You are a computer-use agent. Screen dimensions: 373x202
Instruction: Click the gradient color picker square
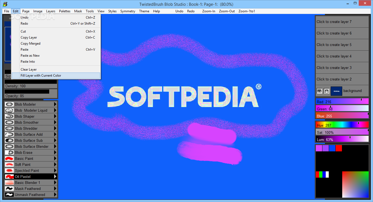(x=355, y=184)
